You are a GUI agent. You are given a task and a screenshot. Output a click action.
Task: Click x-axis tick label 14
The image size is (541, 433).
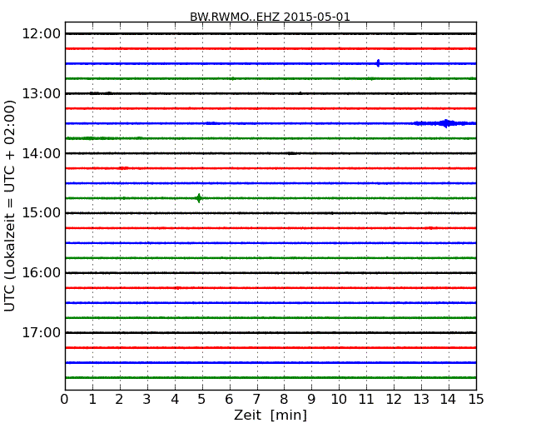click(448, 400)
